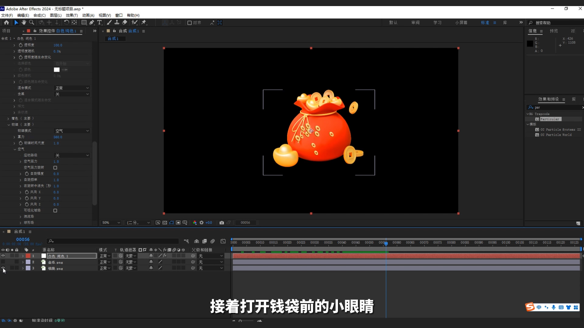Expand the 重力 property group
584x328 pixels.
(x=14, y=137)
